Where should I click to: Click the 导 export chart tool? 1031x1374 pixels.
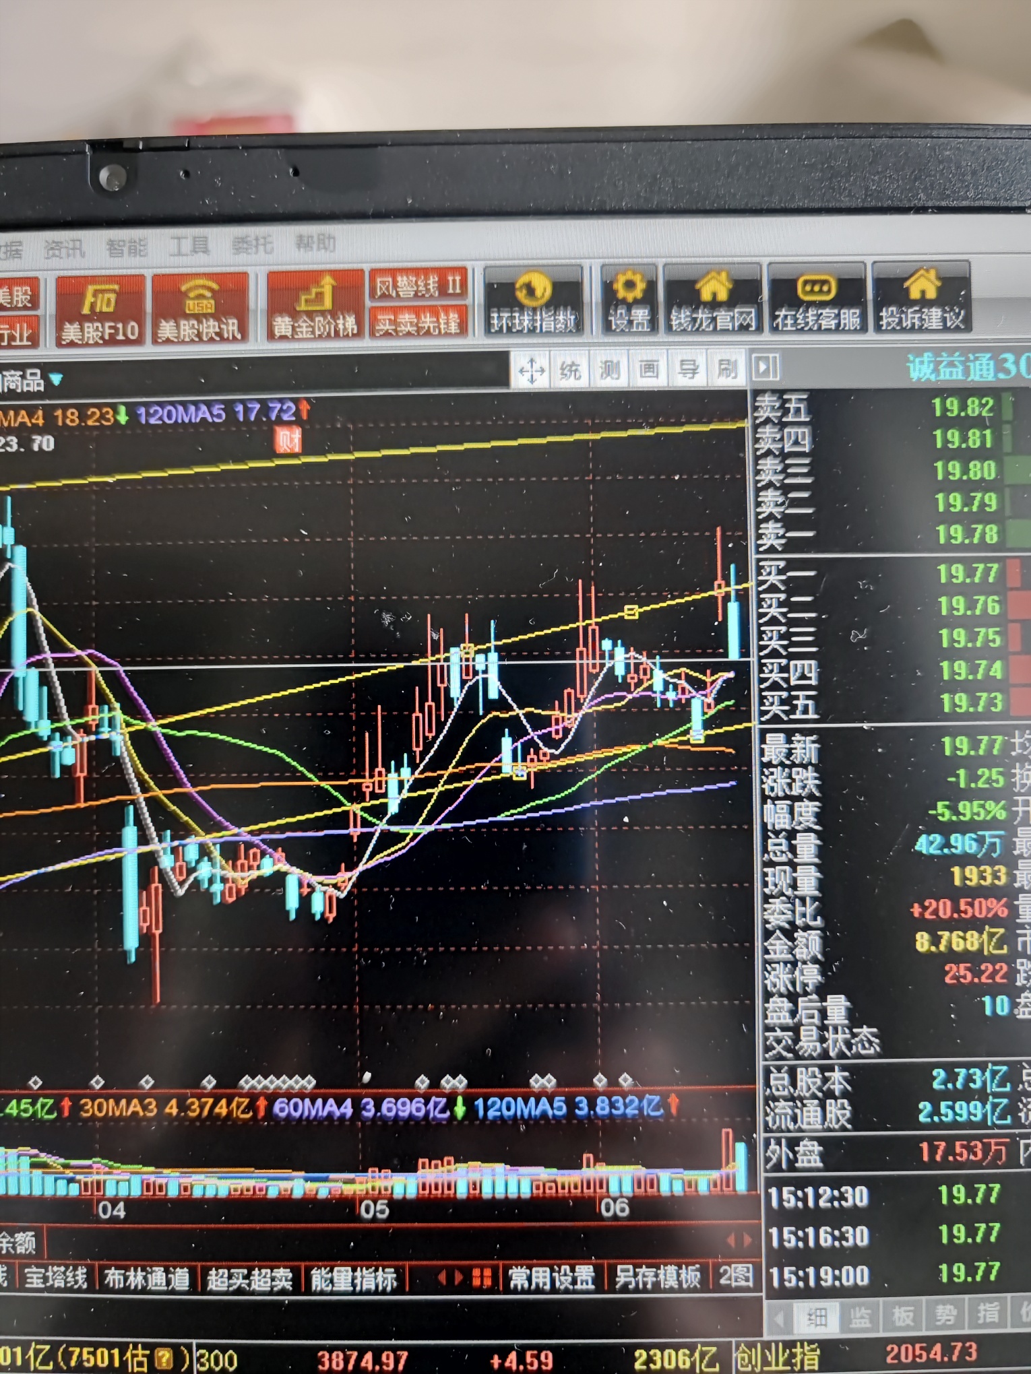688,368
